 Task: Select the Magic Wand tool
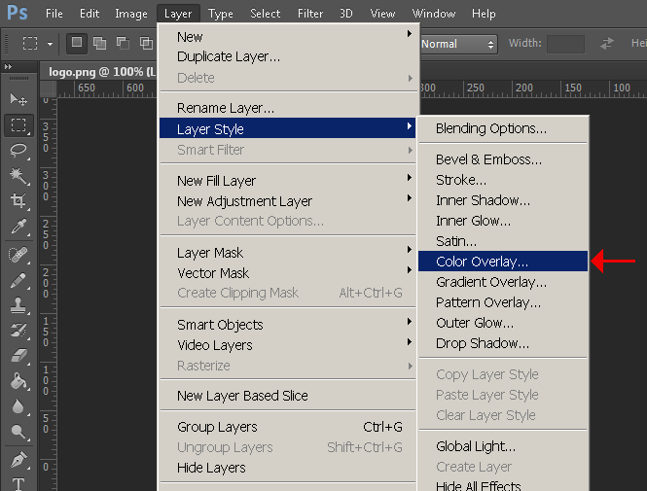click(x=18, y=175)
